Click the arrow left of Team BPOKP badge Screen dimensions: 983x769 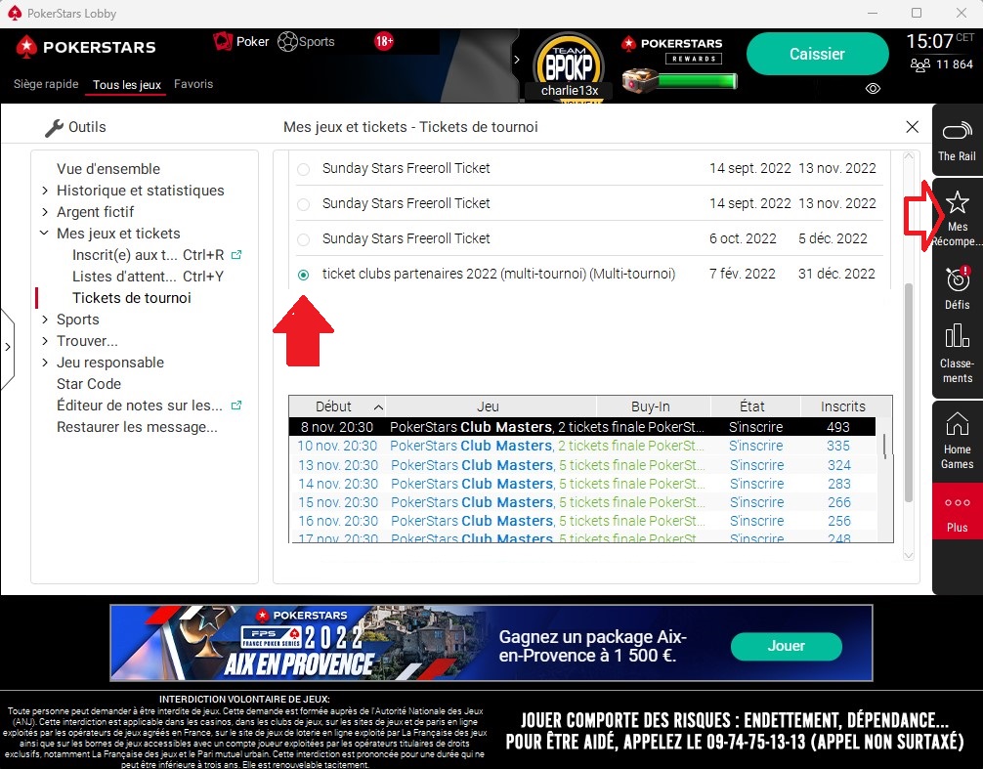click(517, 60)
